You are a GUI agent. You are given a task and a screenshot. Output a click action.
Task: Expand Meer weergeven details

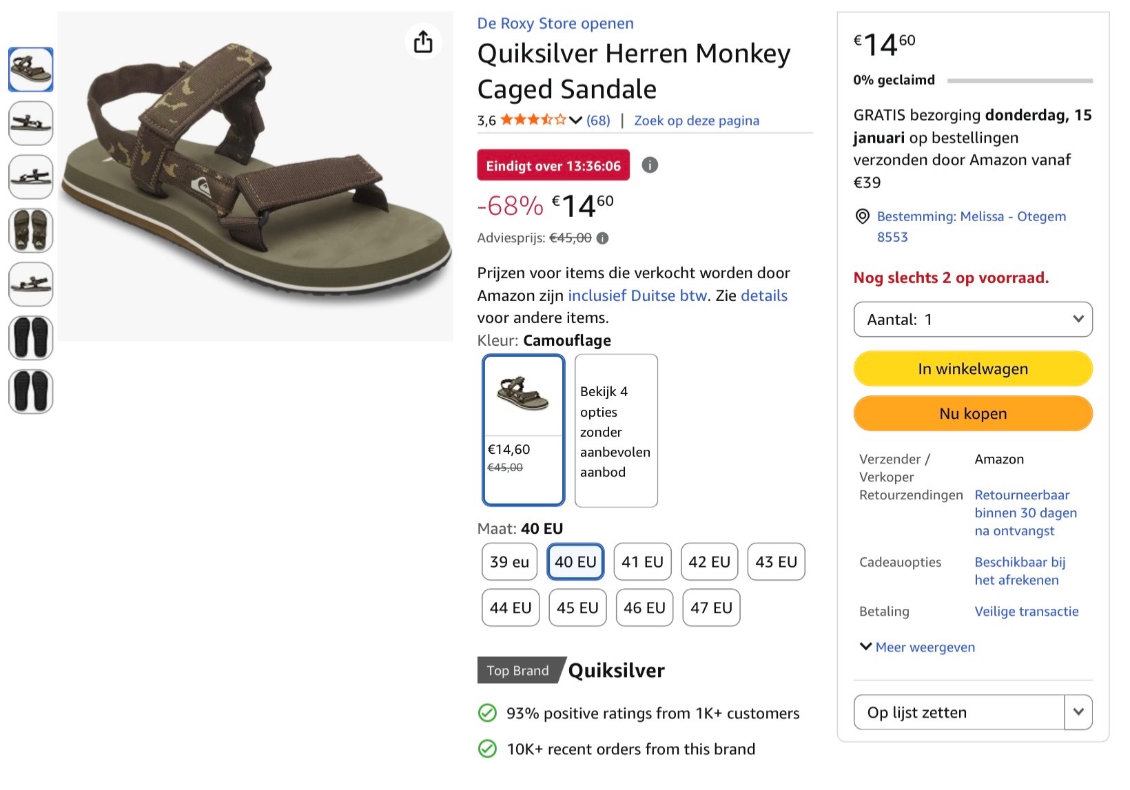tap(918, 647)
